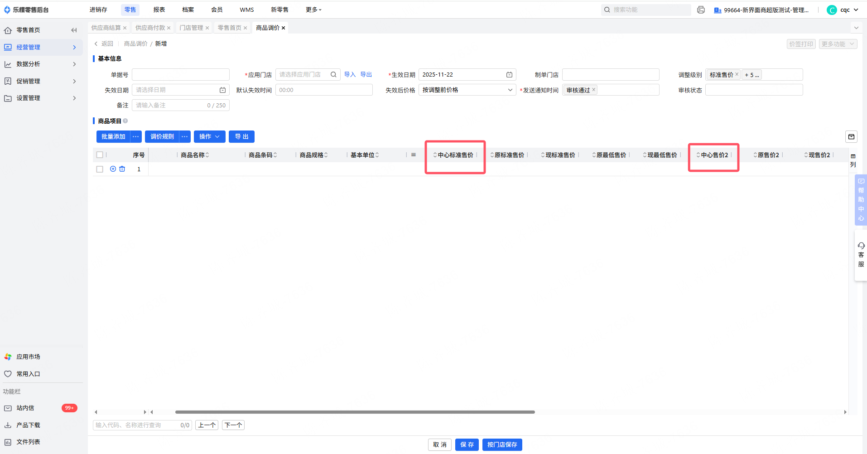867x454 pixels.
Task: Expand 设置管理 chevron
Action: pyautogui.click(x=74, y=98)
